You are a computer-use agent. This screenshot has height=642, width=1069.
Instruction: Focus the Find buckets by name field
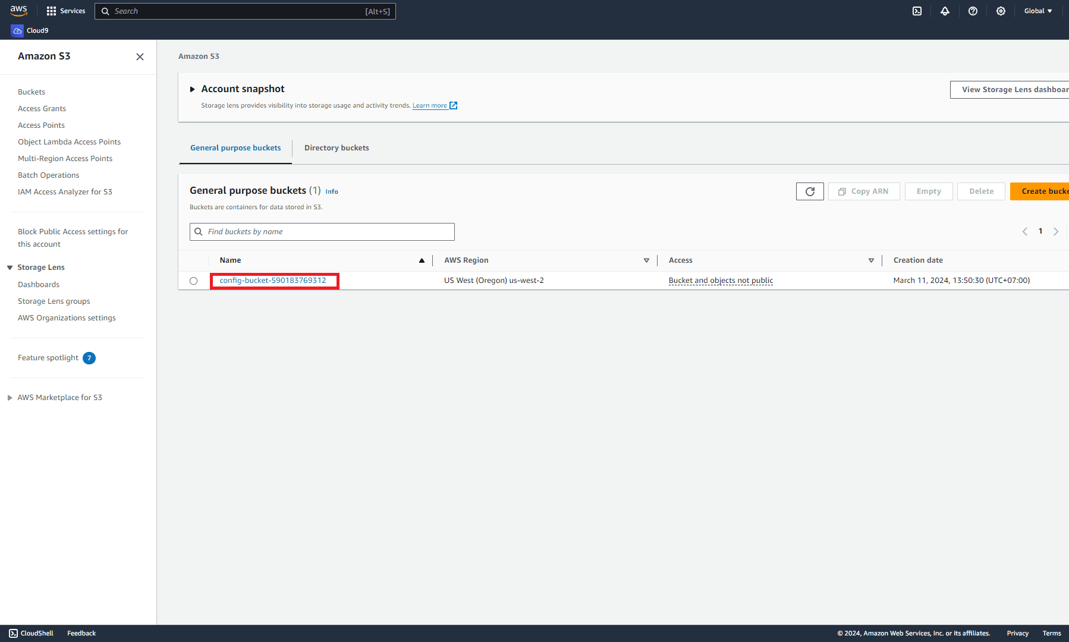(x=322, y=232)
